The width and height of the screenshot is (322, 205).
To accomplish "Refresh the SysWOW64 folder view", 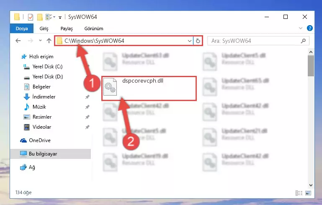I will pyautogui.click(x=198, y=41).
